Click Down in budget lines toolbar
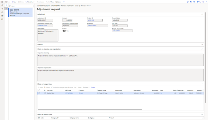This screenshot has width=208, height=120. (x=79, y=87)
